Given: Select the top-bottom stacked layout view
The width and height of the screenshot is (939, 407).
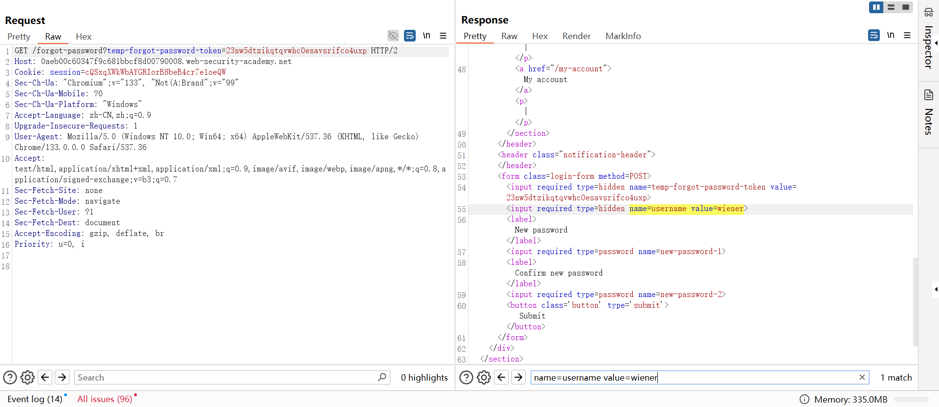Looking at the screenshot, I should click(x=891, y=7).
